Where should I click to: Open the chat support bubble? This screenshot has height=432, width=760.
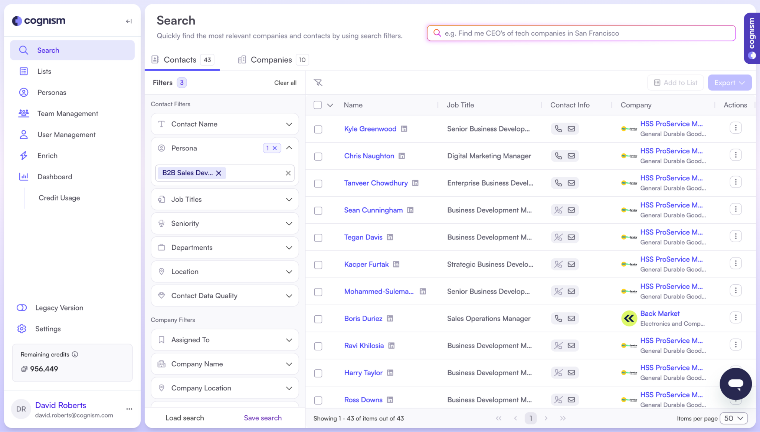pyautogui.click(x=736, y=383)
